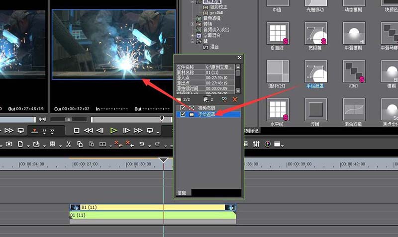This screenshot has width=398, height=237.
Task: Expand the 字幕混合 tree node
Action: click(x=193, y=35)
